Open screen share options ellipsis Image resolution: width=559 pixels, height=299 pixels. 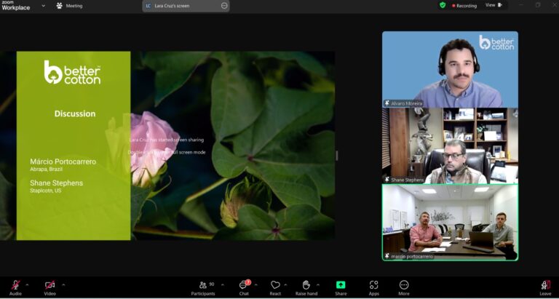(x=224, y=6)
